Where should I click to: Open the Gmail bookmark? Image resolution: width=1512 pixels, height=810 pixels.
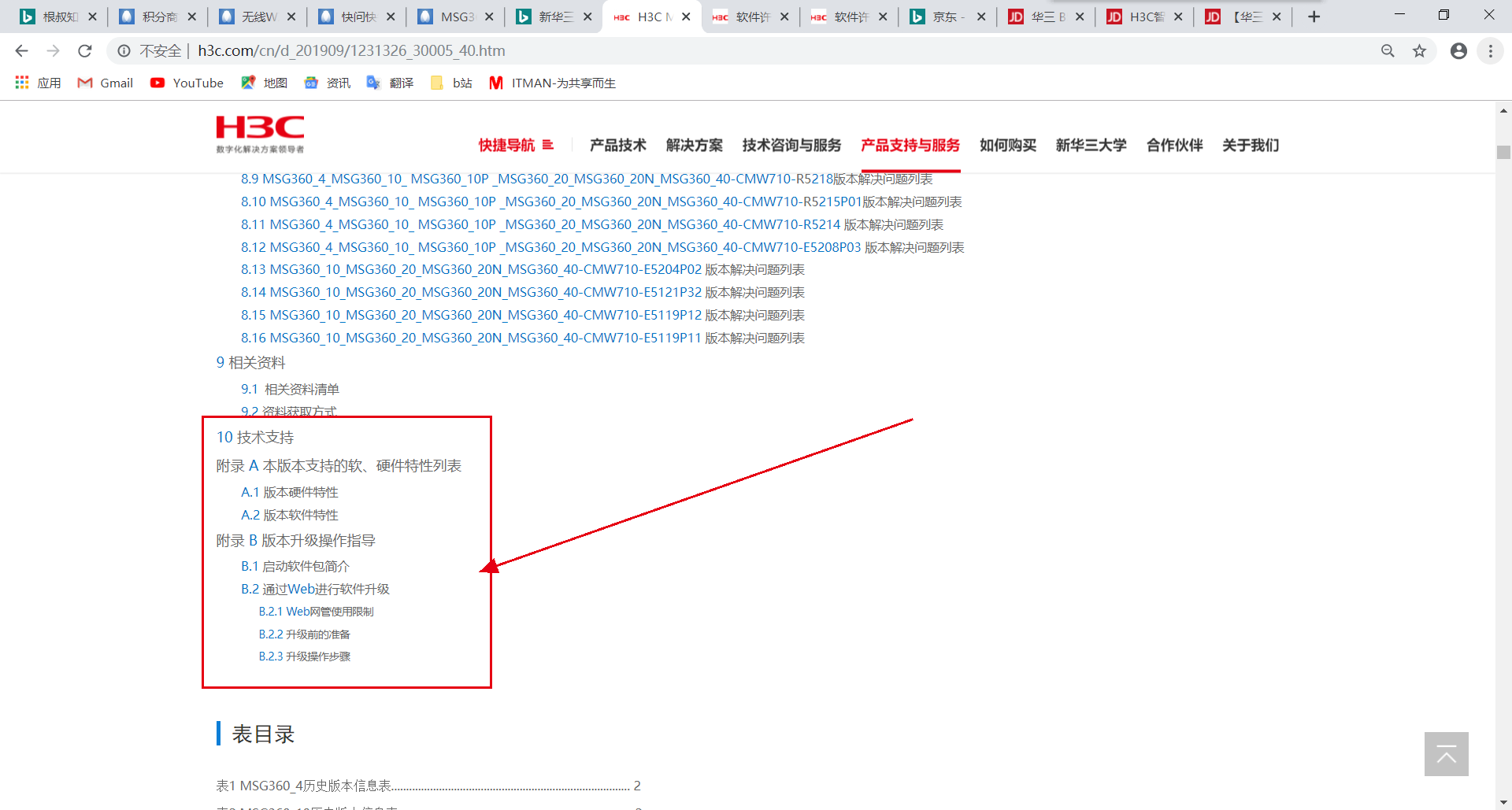pos(106,83)
